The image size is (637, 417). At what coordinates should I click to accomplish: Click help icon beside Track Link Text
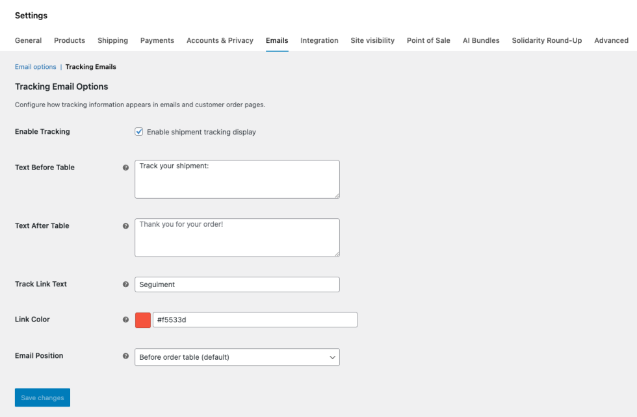125,284
